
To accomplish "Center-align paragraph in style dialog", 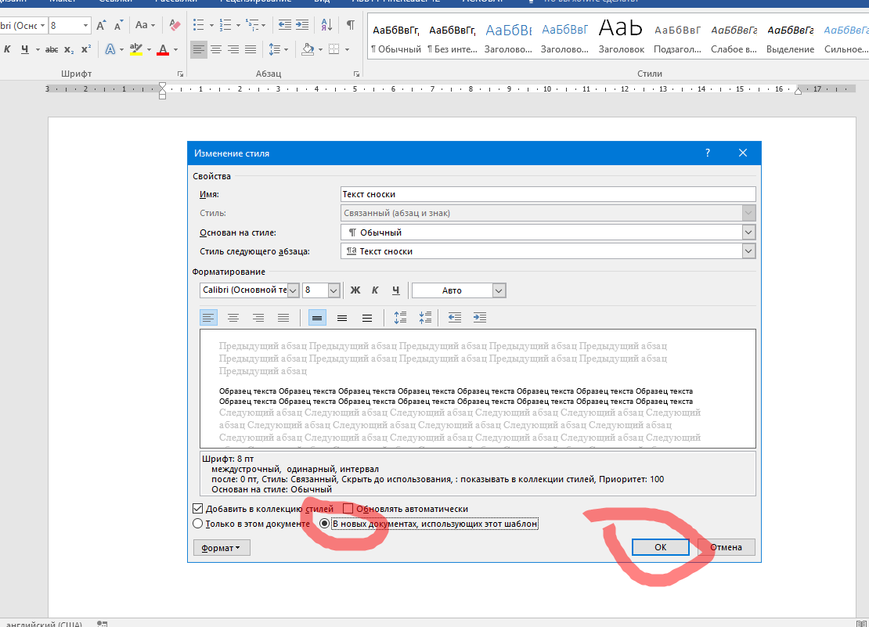I will [233, 318].
